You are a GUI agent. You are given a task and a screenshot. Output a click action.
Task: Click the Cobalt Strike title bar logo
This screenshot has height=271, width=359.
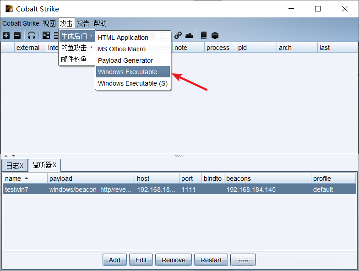(9, 9)
